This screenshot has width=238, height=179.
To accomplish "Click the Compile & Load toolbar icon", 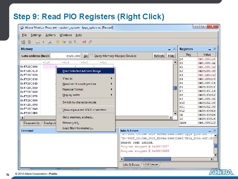I will coord(50,42).
